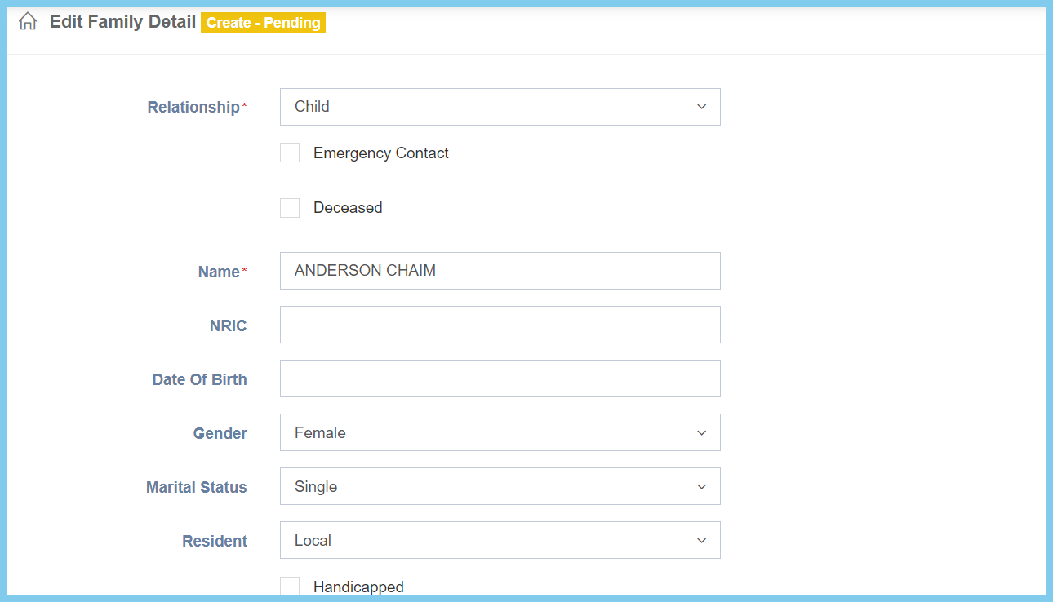
Task: Click the Relationship field label
Action: pos(193,108)
